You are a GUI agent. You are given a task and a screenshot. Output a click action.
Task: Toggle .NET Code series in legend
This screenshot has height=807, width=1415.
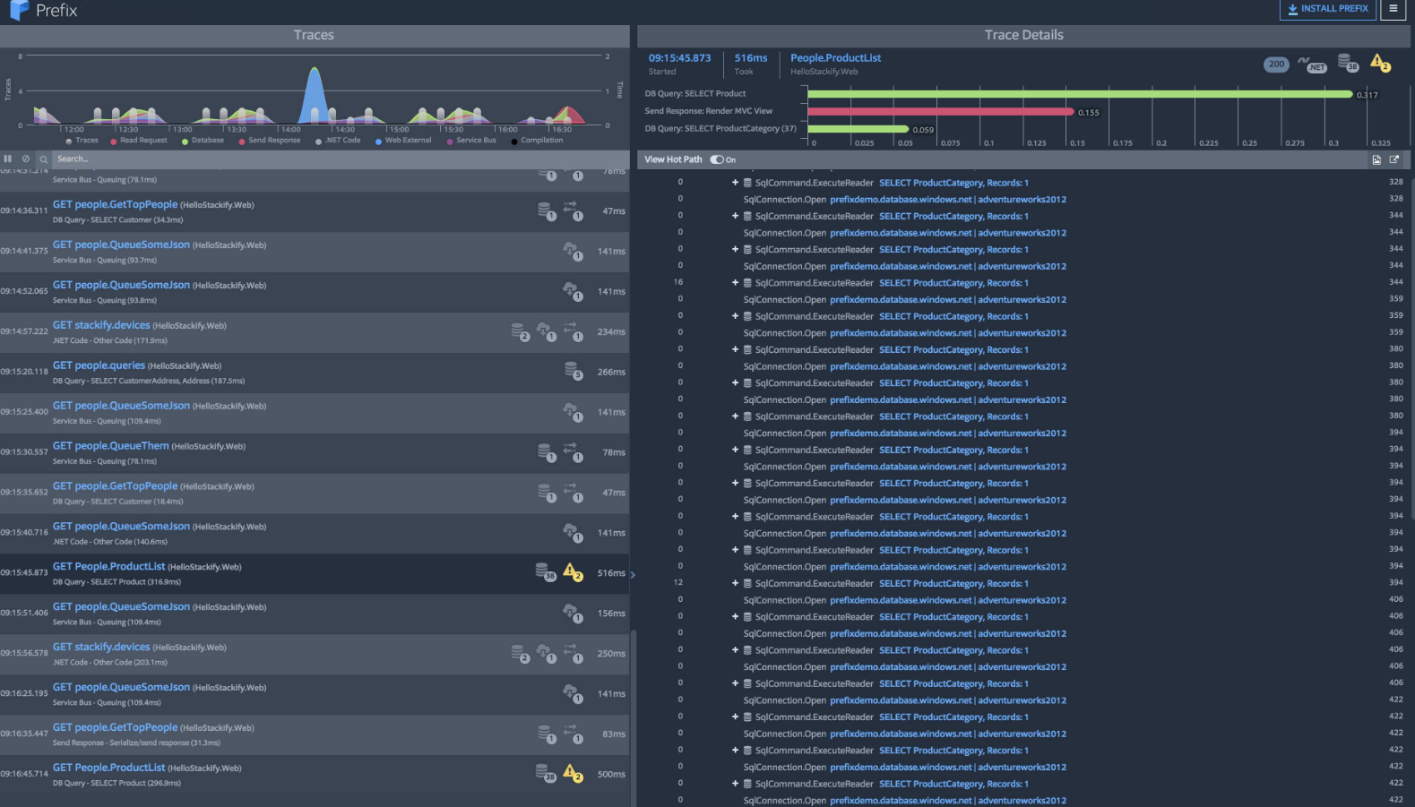click(x=338, y=141)
